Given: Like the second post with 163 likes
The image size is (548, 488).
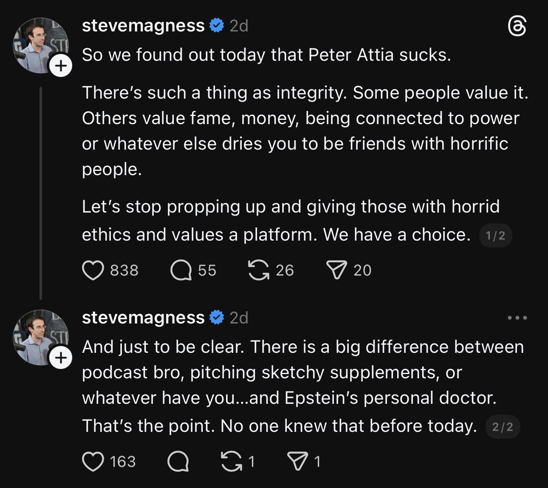Looking at the screenshot, I should pyautogui.click(x=93, y=462).
